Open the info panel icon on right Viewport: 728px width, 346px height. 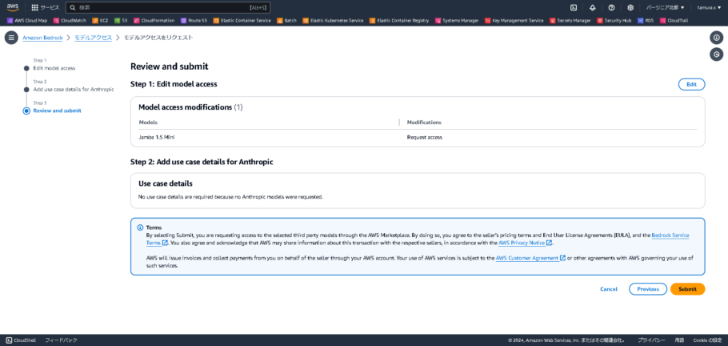[716, 38]
